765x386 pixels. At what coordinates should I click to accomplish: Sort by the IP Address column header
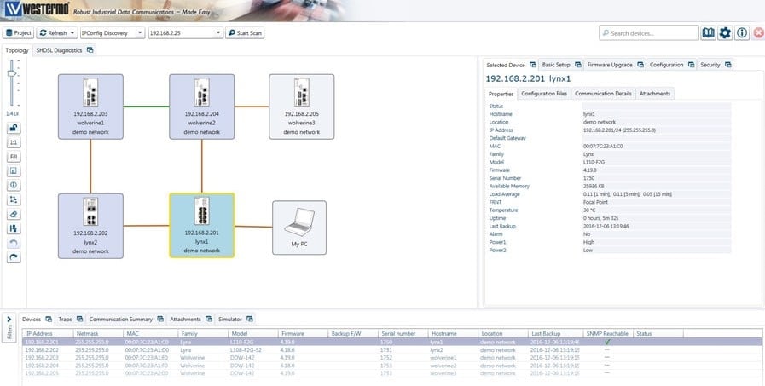click(x=47, y=334)
